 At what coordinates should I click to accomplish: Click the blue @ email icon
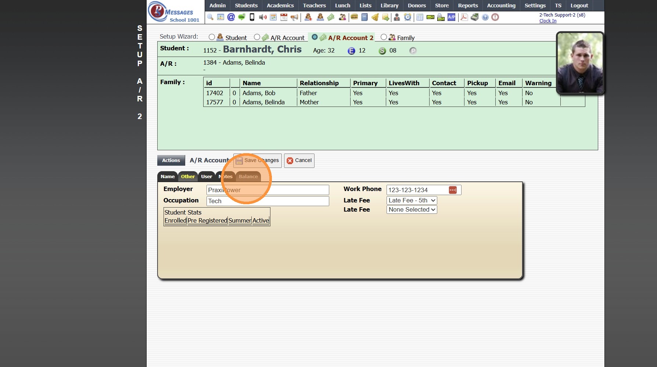(x=231, y=17)
